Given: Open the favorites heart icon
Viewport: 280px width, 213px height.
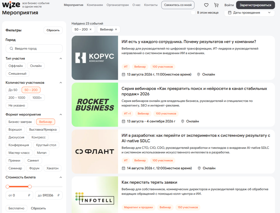Looking at the screenshot, I should pyautogui.click(x=206, y=5).
